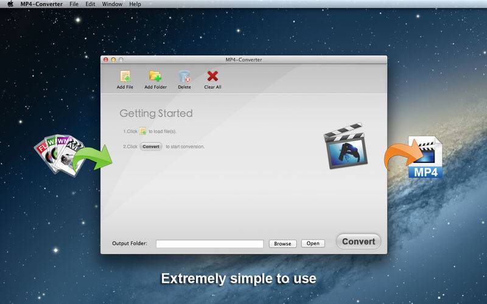This screenshot has height=304, width=487.
Task: Click the stacked video format files icon
Action: click(x=59, y=154)
